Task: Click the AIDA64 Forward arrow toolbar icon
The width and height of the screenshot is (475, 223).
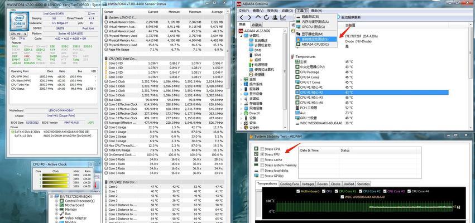Action: click(x=250, y=17)
